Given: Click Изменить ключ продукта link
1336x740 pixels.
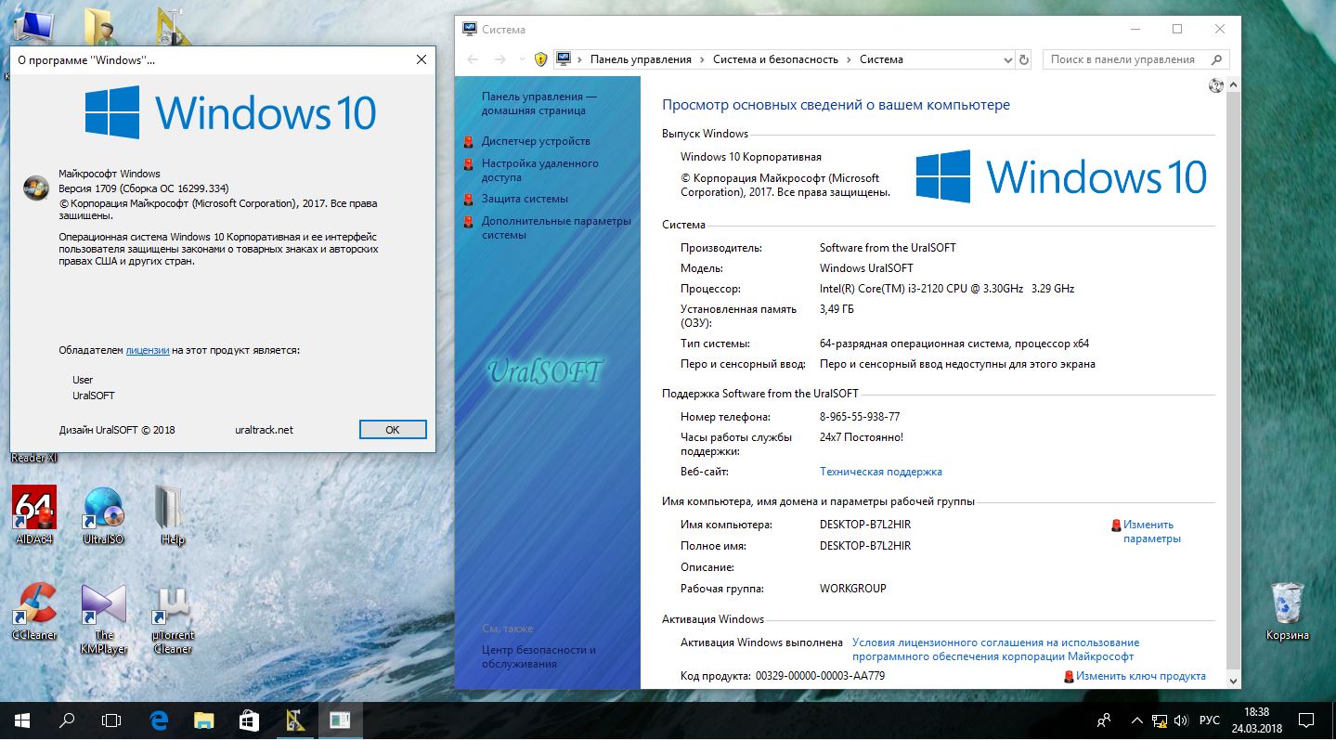Looking at the screenshot, I should click(1141, 676).
